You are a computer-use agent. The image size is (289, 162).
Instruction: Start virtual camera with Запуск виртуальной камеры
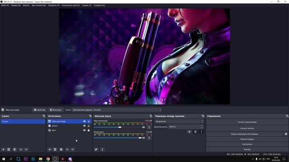pos(245,134)
